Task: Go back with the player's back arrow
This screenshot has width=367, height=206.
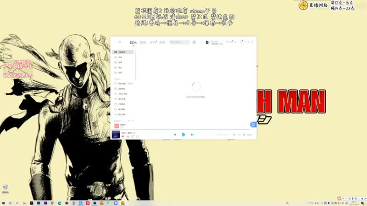Action: [x=114, y=42]
